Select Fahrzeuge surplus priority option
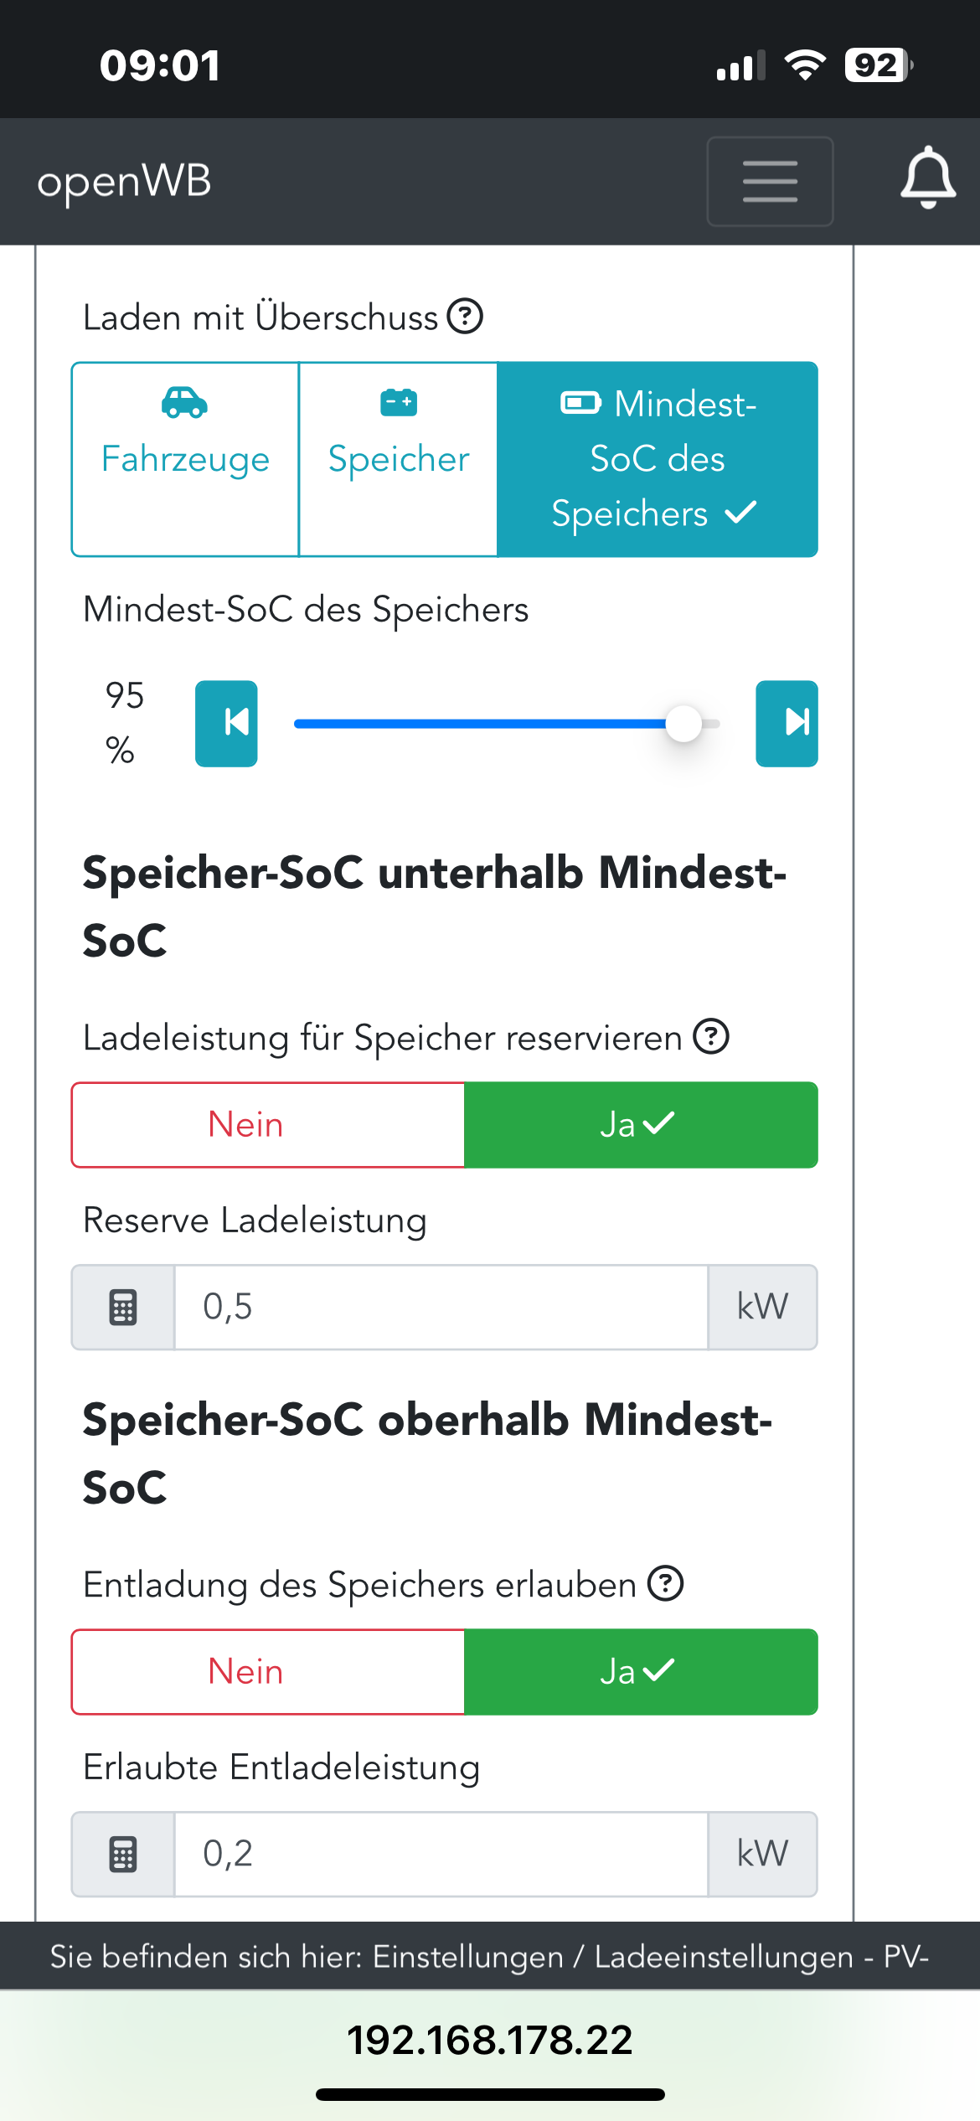980x2121 pixels. (x=185, y=458)
